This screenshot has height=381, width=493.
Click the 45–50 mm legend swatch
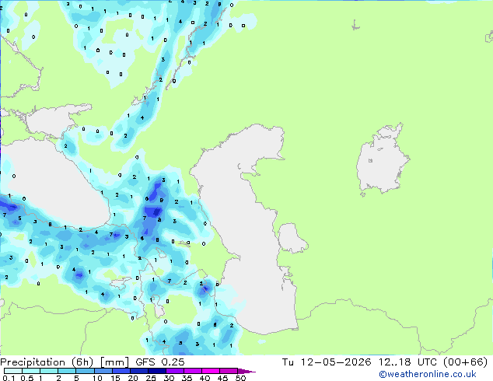tap(229, 371)
